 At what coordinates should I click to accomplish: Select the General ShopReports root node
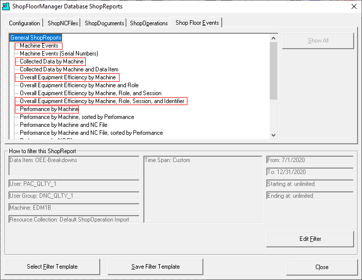(36, 38)
